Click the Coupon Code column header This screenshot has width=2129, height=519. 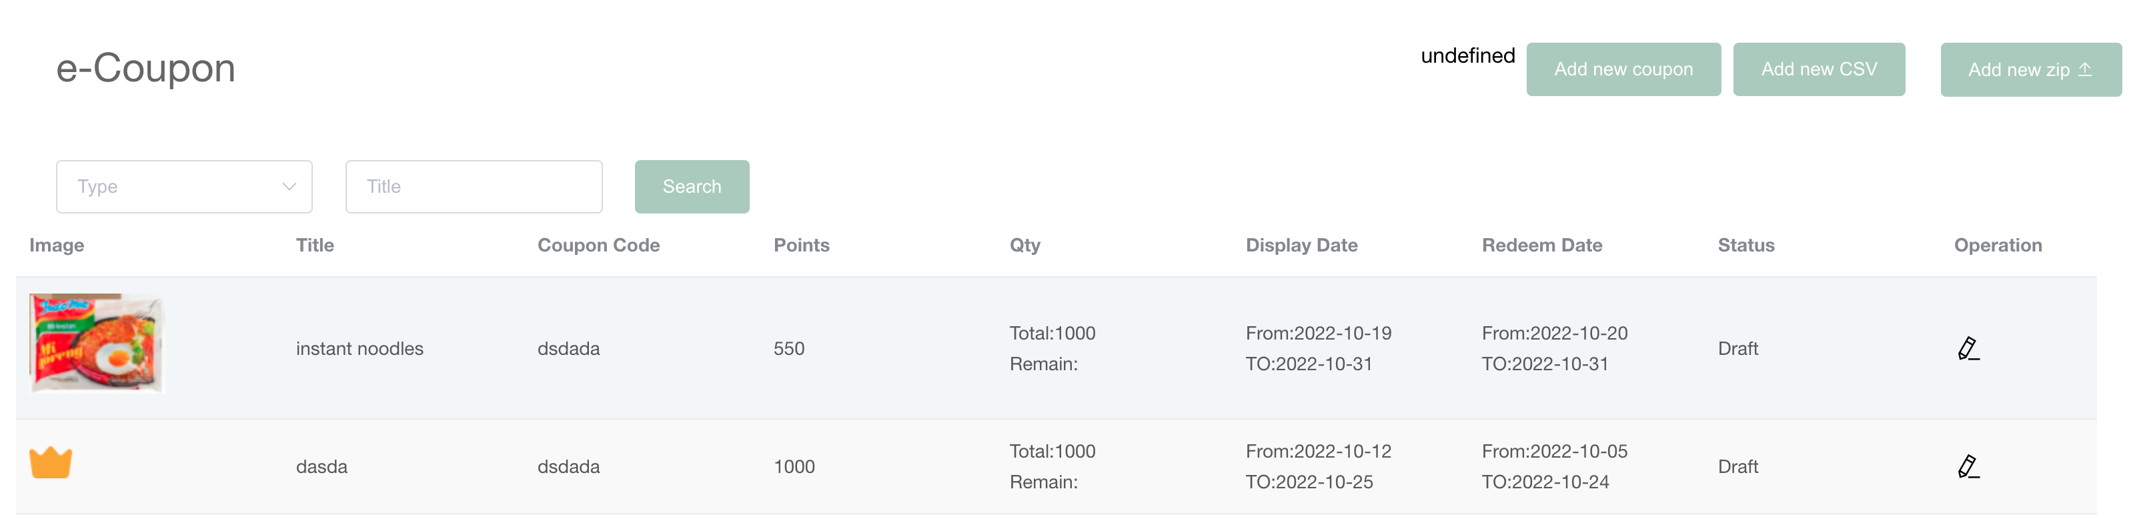point(598,245)
